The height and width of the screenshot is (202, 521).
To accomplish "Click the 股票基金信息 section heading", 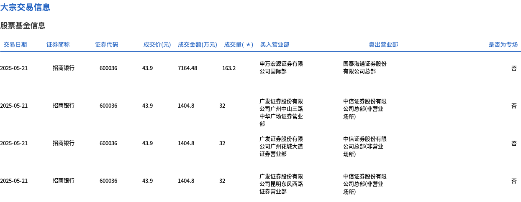I will (x=23, y=25).
